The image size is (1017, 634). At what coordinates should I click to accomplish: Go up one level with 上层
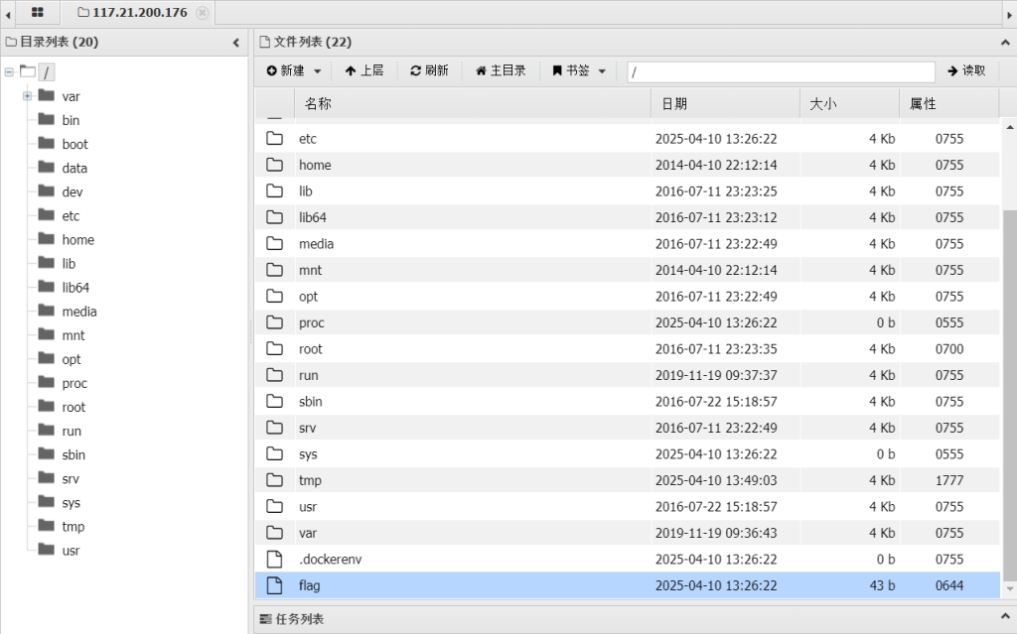pyautogui.click(x=363, y=70)
